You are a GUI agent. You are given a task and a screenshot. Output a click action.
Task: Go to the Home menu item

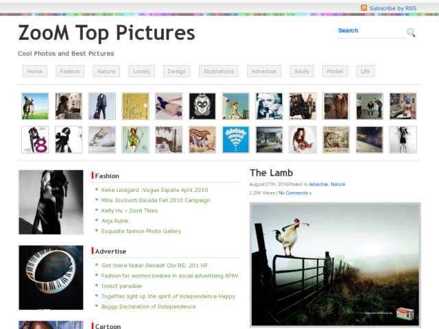click(x=34, y=71)
